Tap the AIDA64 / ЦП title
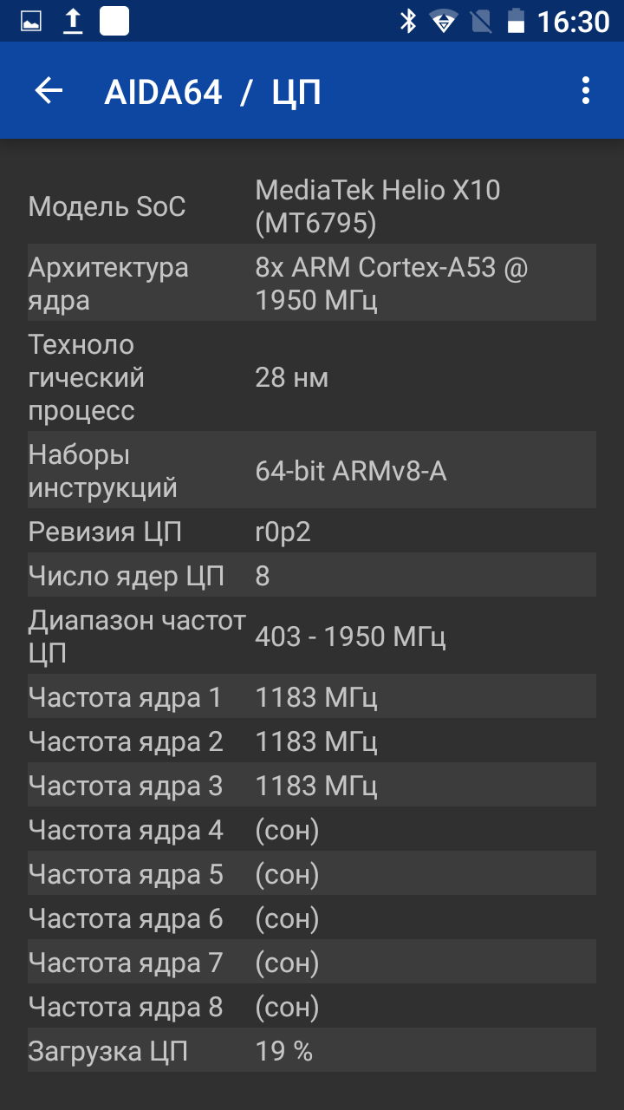The image size is (624, 1110). (x=212, y=92)
